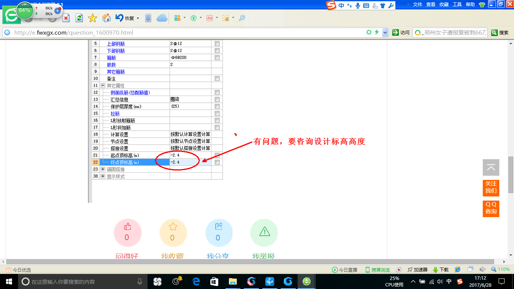Open dropdown arrow next to 恢复

click(138, 18)
